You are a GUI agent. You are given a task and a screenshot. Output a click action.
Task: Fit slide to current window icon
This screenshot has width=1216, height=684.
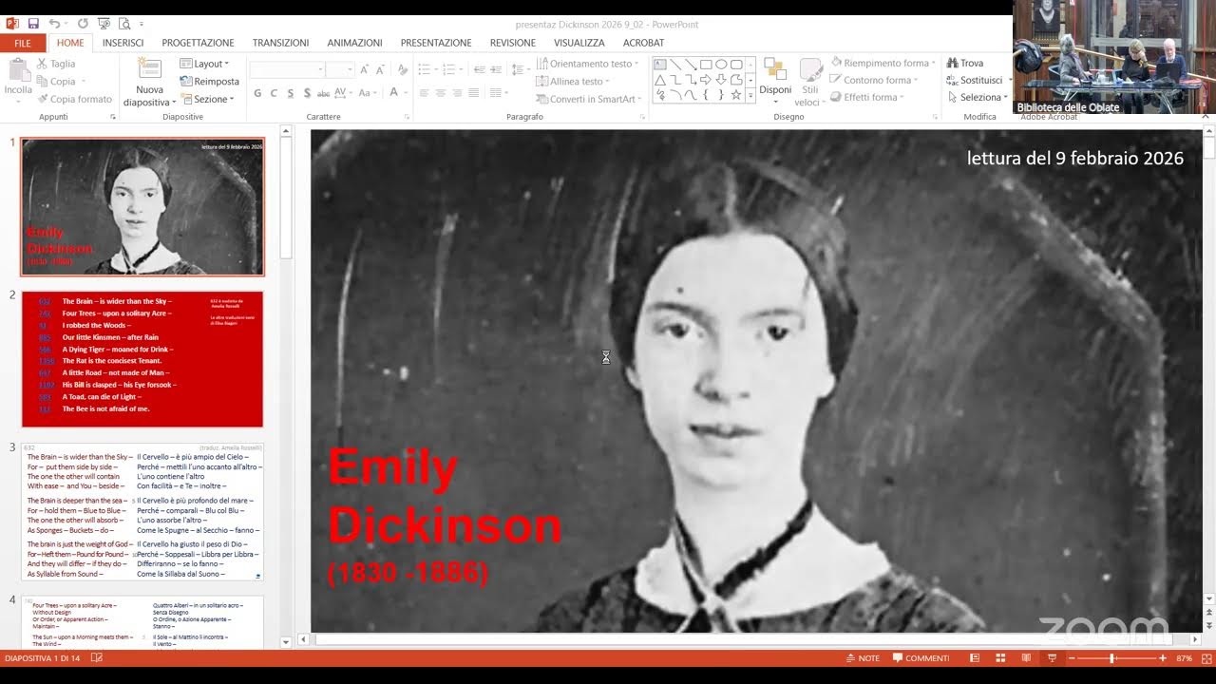click(x=1205, y=658)
